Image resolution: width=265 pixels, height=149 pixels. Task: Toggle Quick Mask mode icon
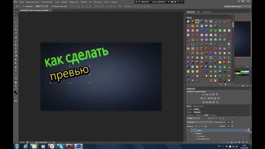[16, 97]
